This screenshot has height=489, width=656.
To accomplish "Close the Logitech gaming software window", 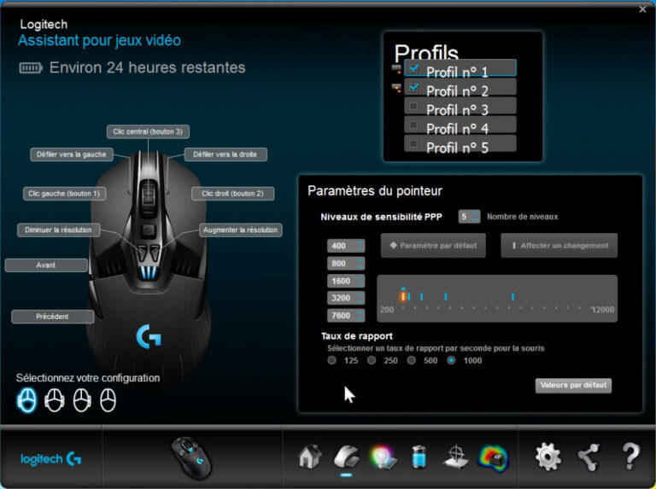I will point(642,9).
